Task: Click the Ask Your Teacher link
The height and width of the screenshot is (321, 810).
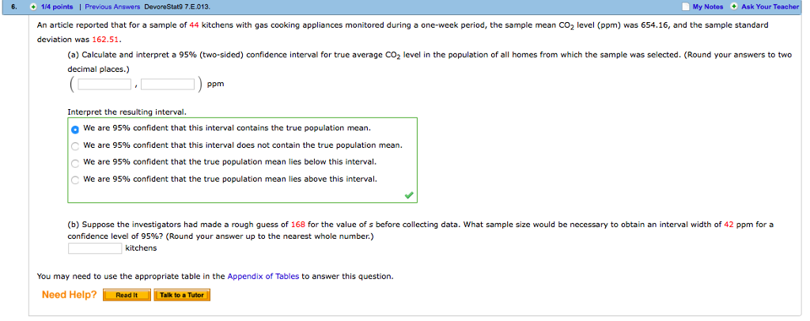Action: click(770, 6)
